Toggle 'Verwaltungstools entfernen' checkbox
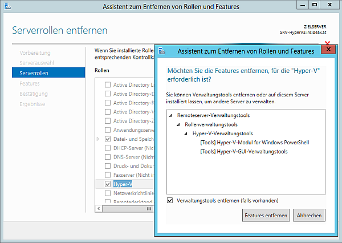Viewport: 342px width, 243px height. [170, 201]
